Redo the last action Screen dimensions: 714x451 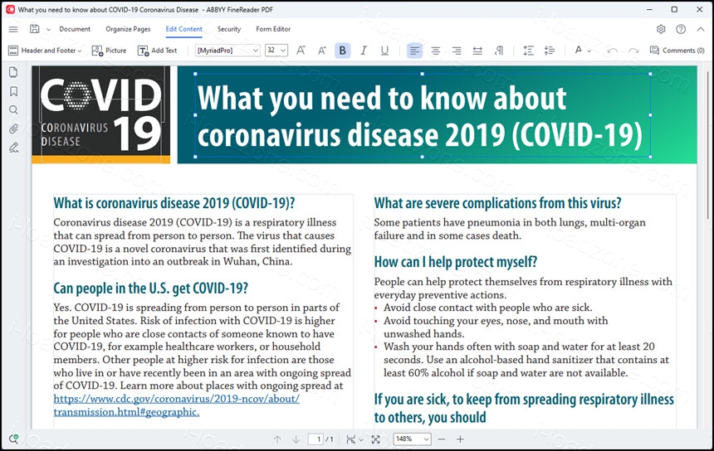tap(633, 51)
